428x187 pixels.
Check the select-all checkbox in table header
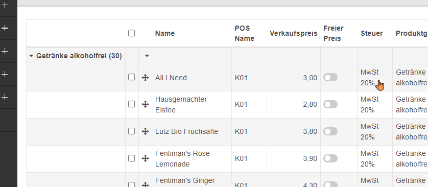132,33
